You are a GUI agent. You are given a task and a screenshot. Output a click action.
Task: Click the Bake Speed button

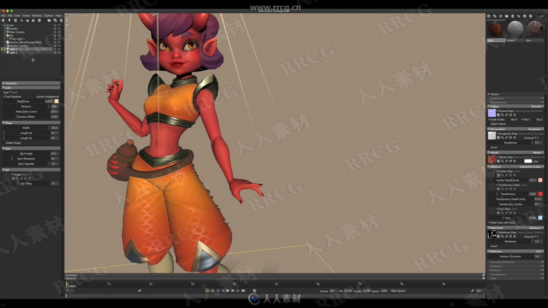point(398,291)
